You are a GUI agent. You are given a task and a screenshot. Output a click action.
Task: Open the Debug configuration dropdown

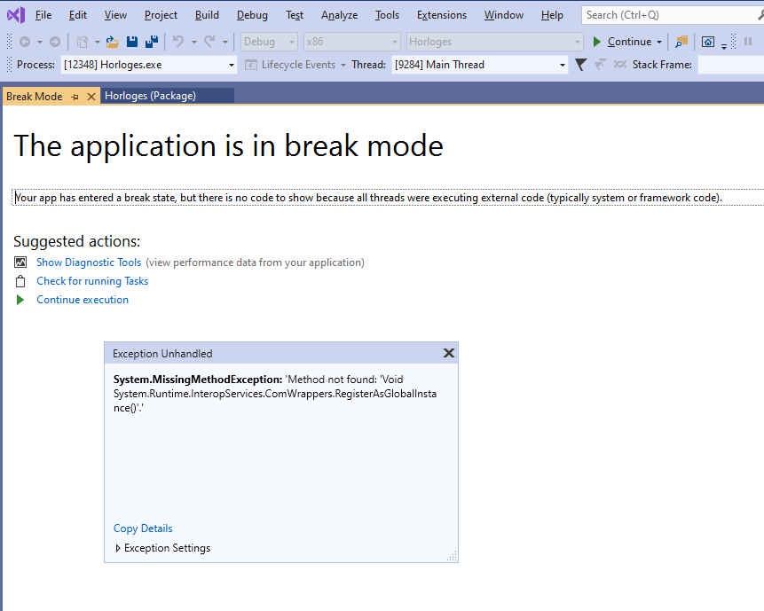click(x=293, y=41)
